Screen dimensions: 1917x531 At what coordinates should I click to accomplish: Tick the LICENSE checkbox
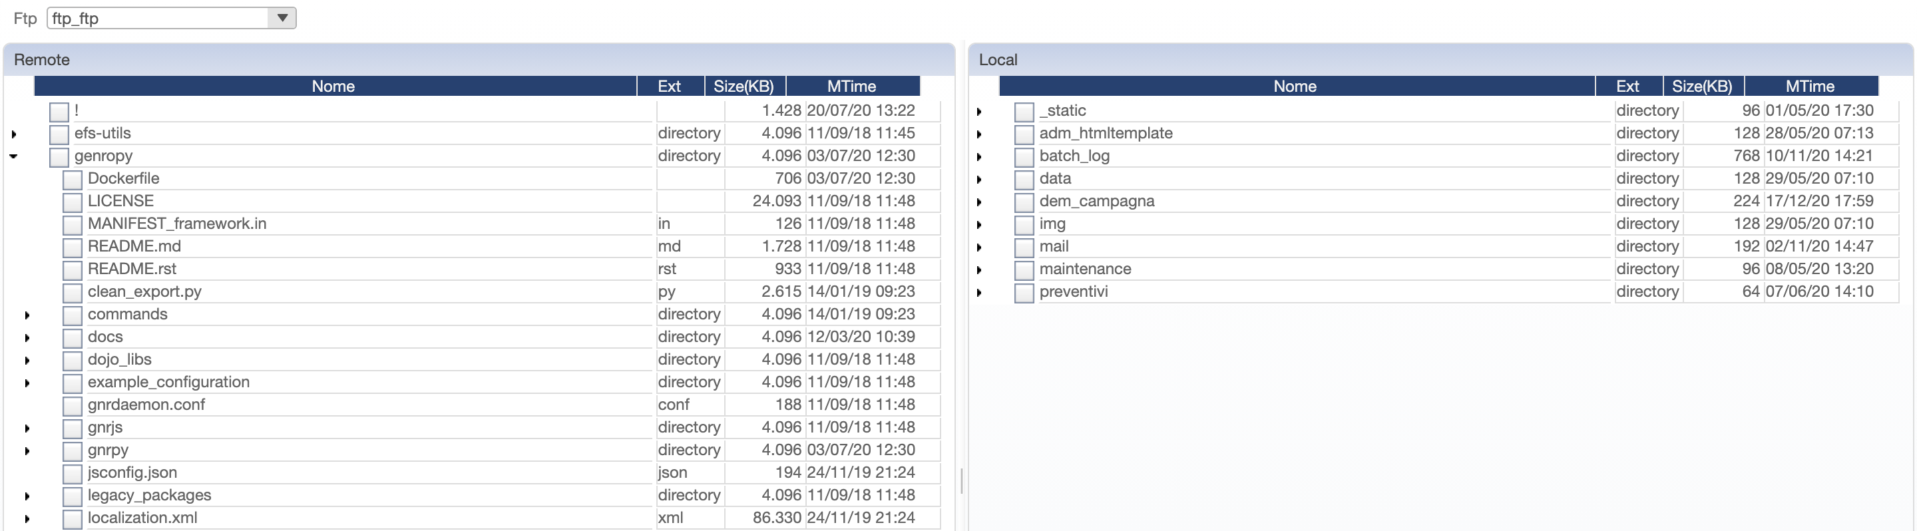click(72, 202)
